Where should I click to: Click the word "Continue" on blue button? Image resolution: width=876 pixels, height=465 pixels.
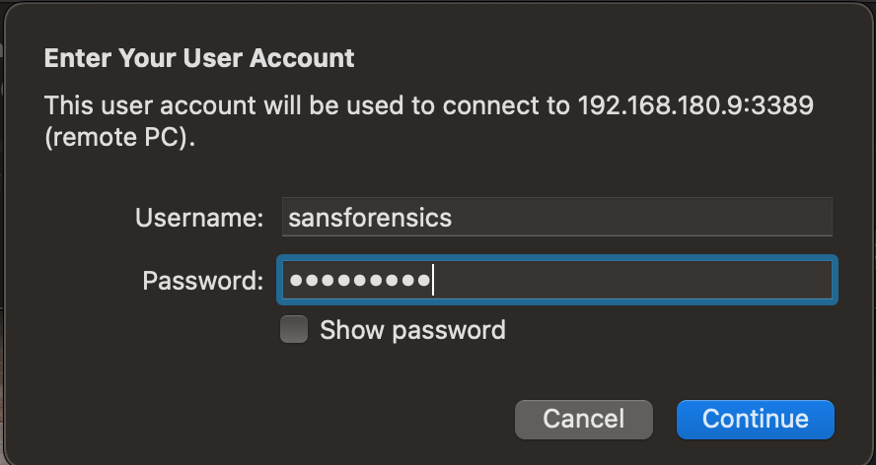(755, 419)
